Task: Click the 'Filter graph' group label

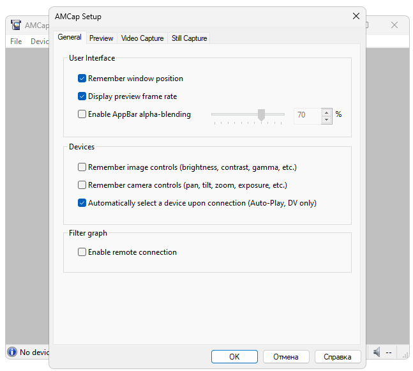Action: point(88,233)
